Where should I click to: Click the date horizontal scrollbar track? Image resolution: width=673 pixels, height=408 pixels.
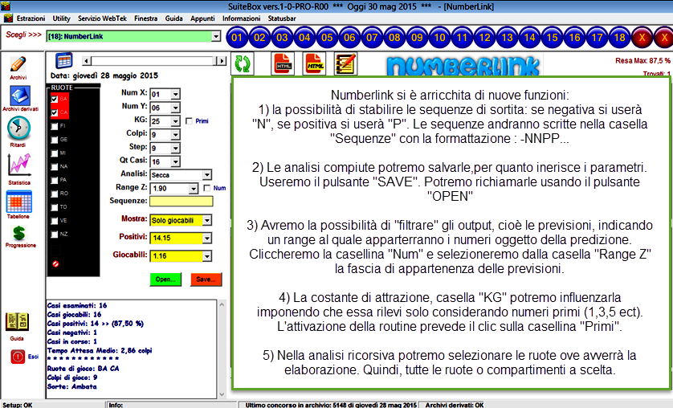click(x=153, y=61)
